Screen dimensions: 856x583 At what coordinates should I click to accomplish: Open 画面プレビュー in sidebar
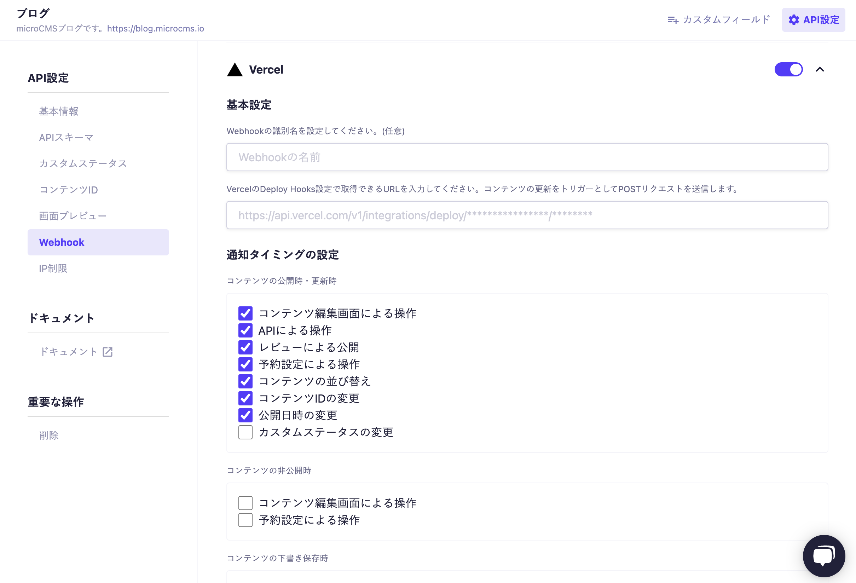(x=73, y=216)
